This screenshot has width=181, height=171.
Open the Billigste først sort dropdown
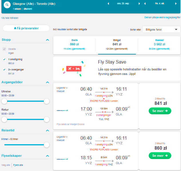pos(161,29)
